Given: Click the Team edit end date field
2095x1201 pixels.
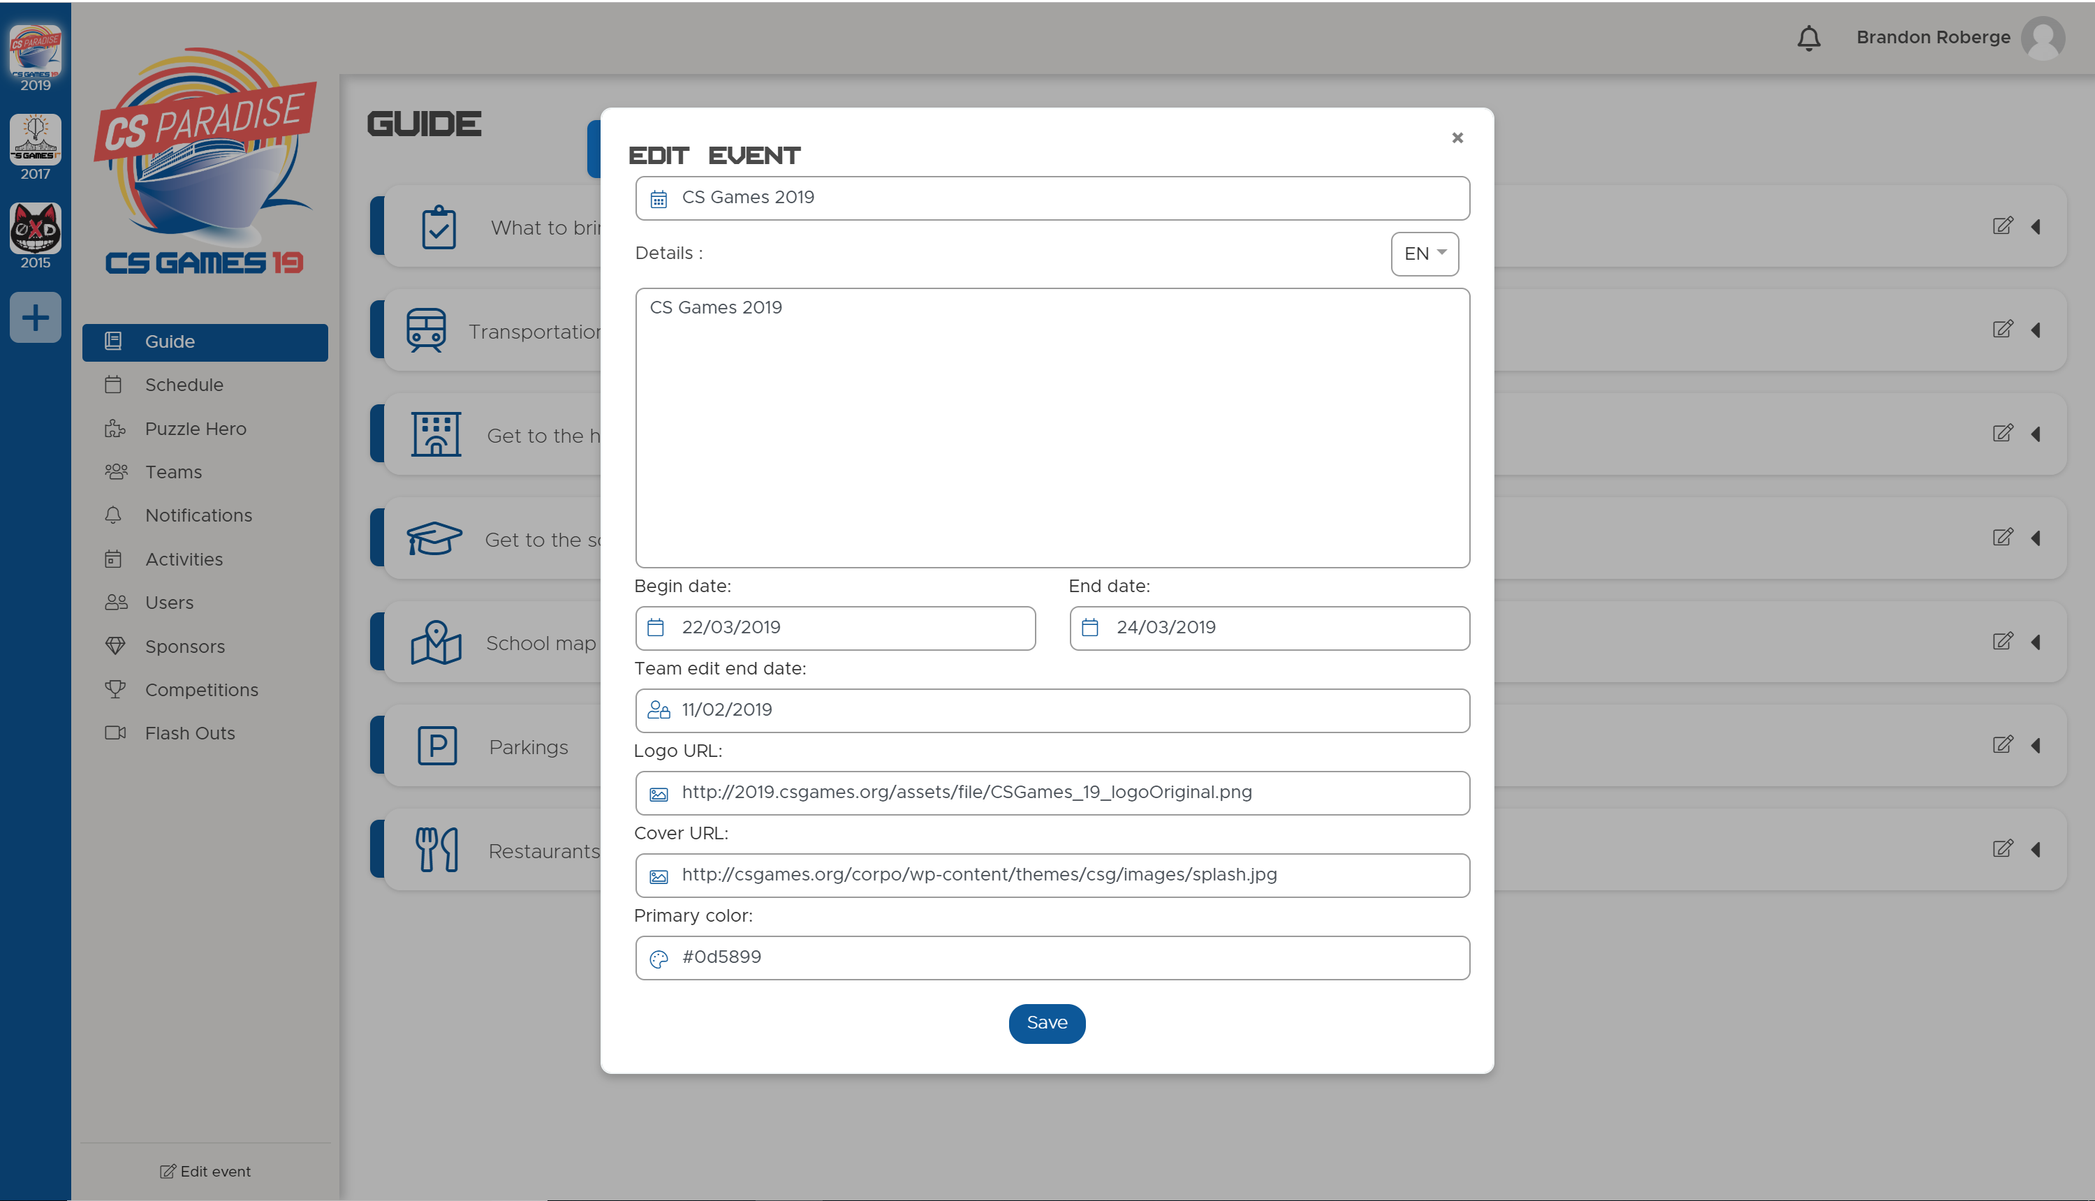Looking at the screenshot, I should pos(1052,711).
